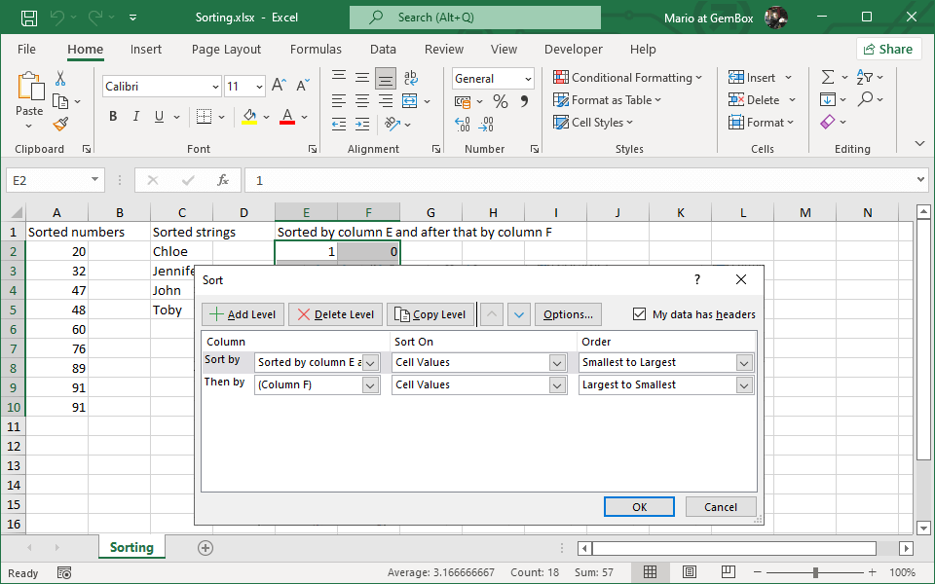Screen dimensions: 935x584
Task: Apply Bold formatting in the ribbon
Action: (x=113, y=117)
